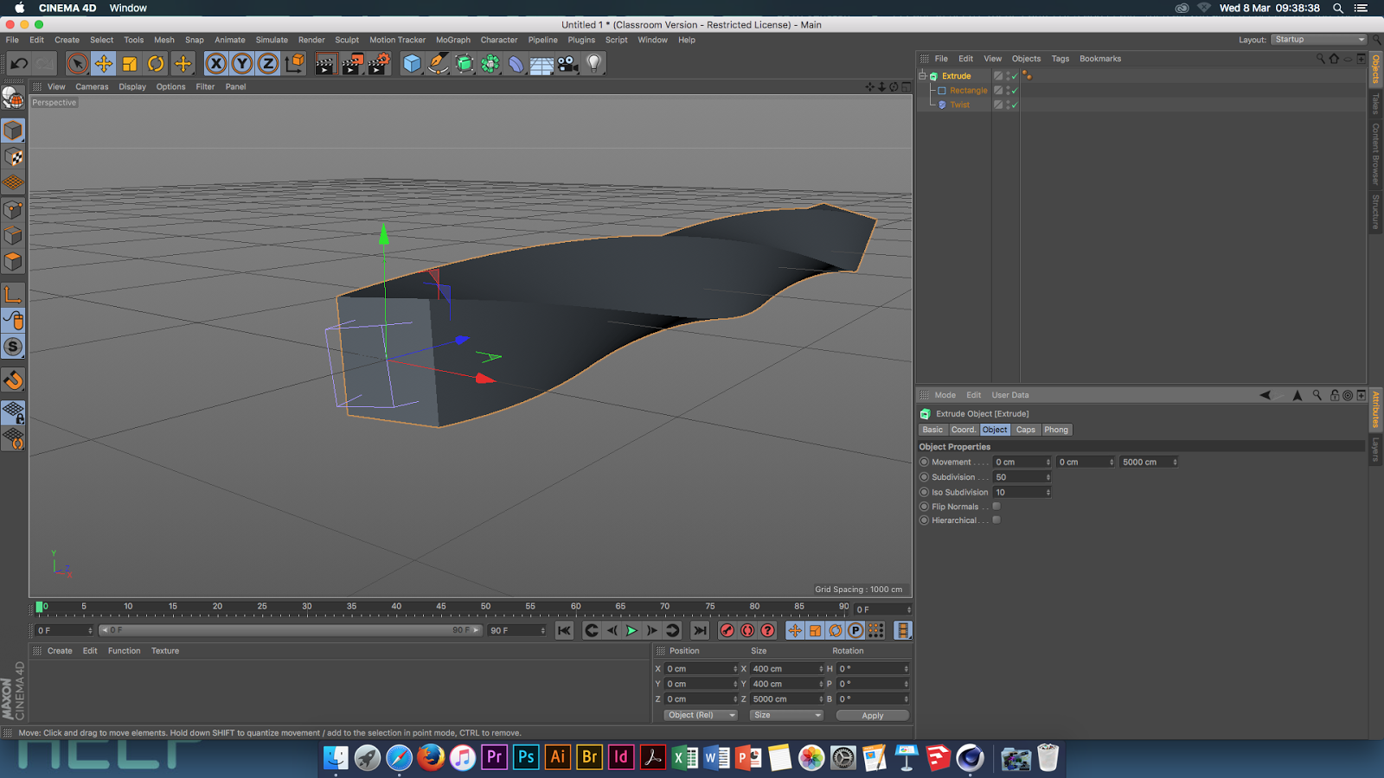Switch to the Caps tab
1384x778 pixels.
pos(1025,430)
